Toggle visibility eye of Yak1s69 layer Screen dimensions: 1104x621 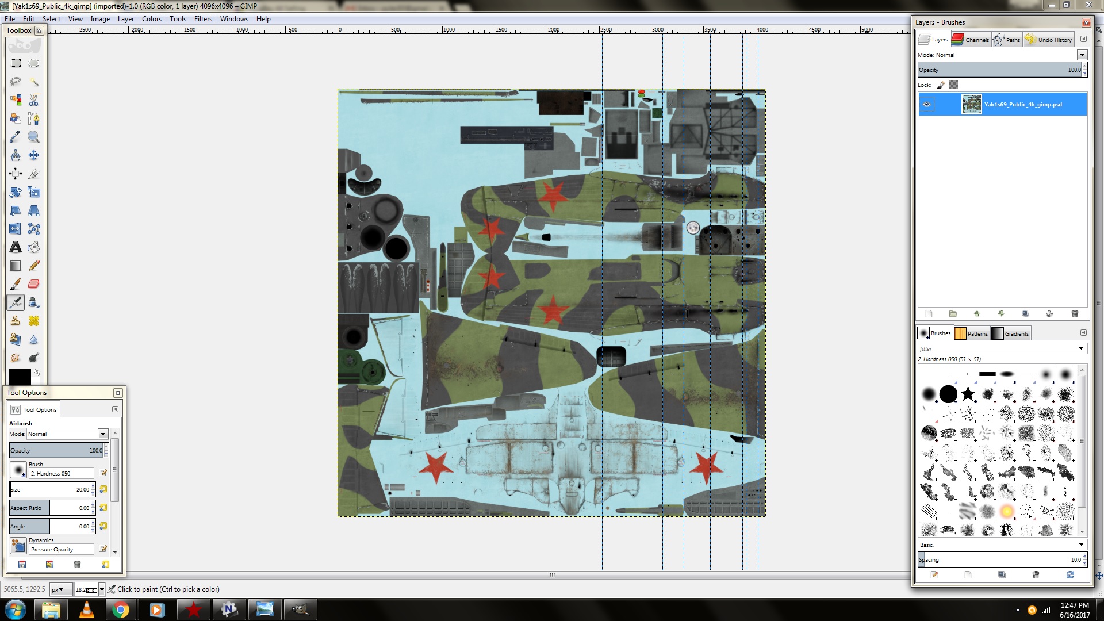(926, 104)
